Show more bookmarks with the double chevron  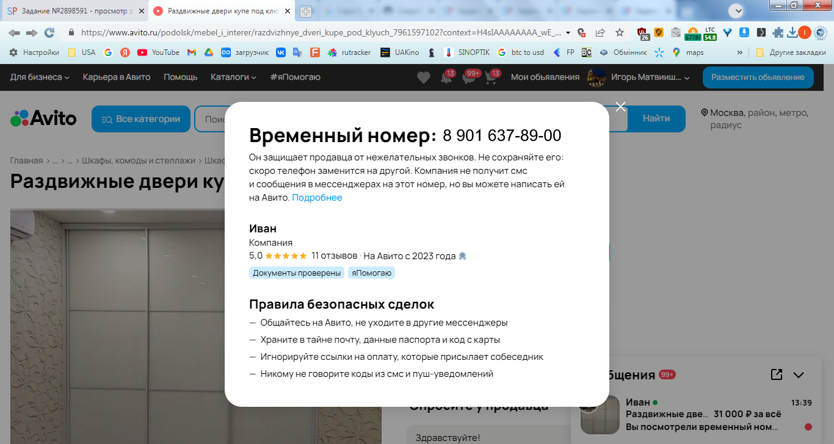click(x=741, y=52)
